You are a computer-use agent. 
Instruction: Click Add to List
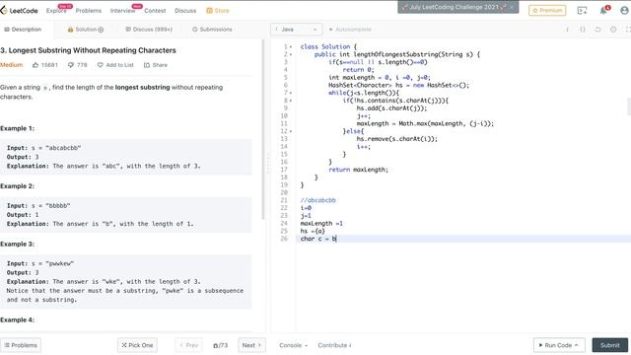pos(115,65)
